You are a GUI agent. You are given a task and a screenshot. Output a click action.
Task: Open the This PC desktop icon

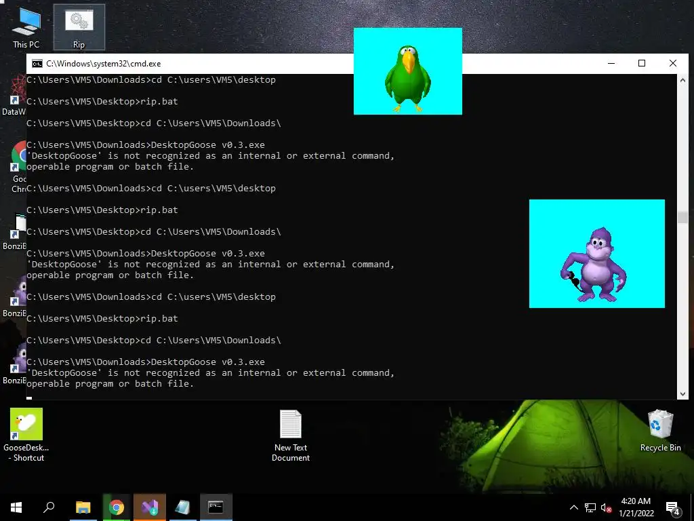coord(26,27)
